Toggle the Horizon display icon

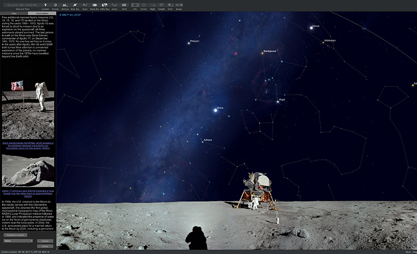tap(65, 5)
